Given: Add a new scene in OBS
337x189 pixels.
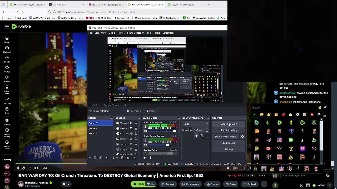Looking at the screenshot, I should click(90, 158).
